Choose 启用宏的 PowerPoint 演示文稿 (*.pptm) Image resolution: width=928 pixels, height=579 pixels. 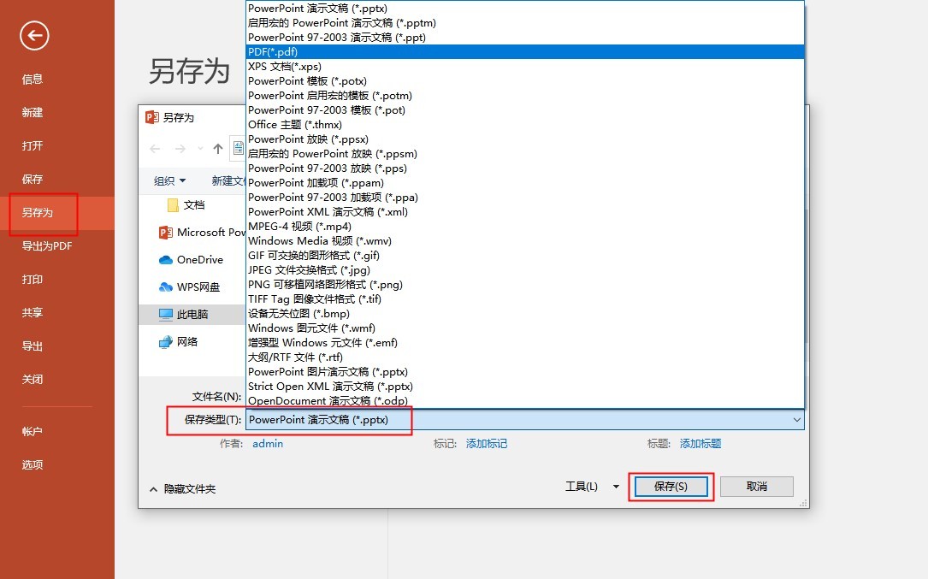pos(525,23)
